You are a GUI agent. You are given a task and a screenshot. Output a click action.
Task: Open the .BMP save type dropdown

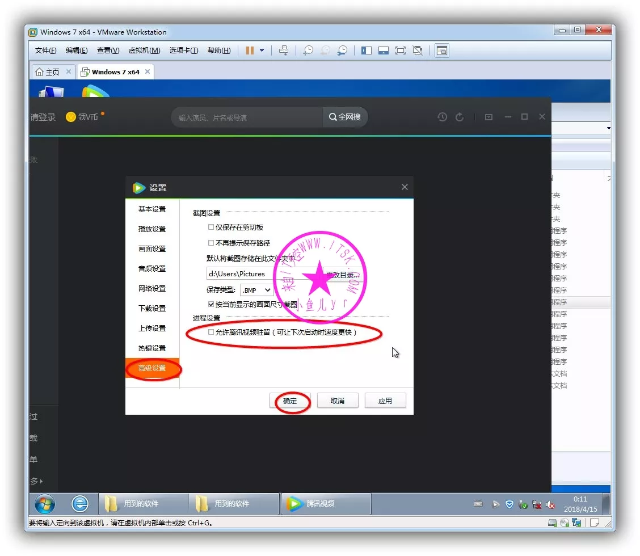point(257,290)
